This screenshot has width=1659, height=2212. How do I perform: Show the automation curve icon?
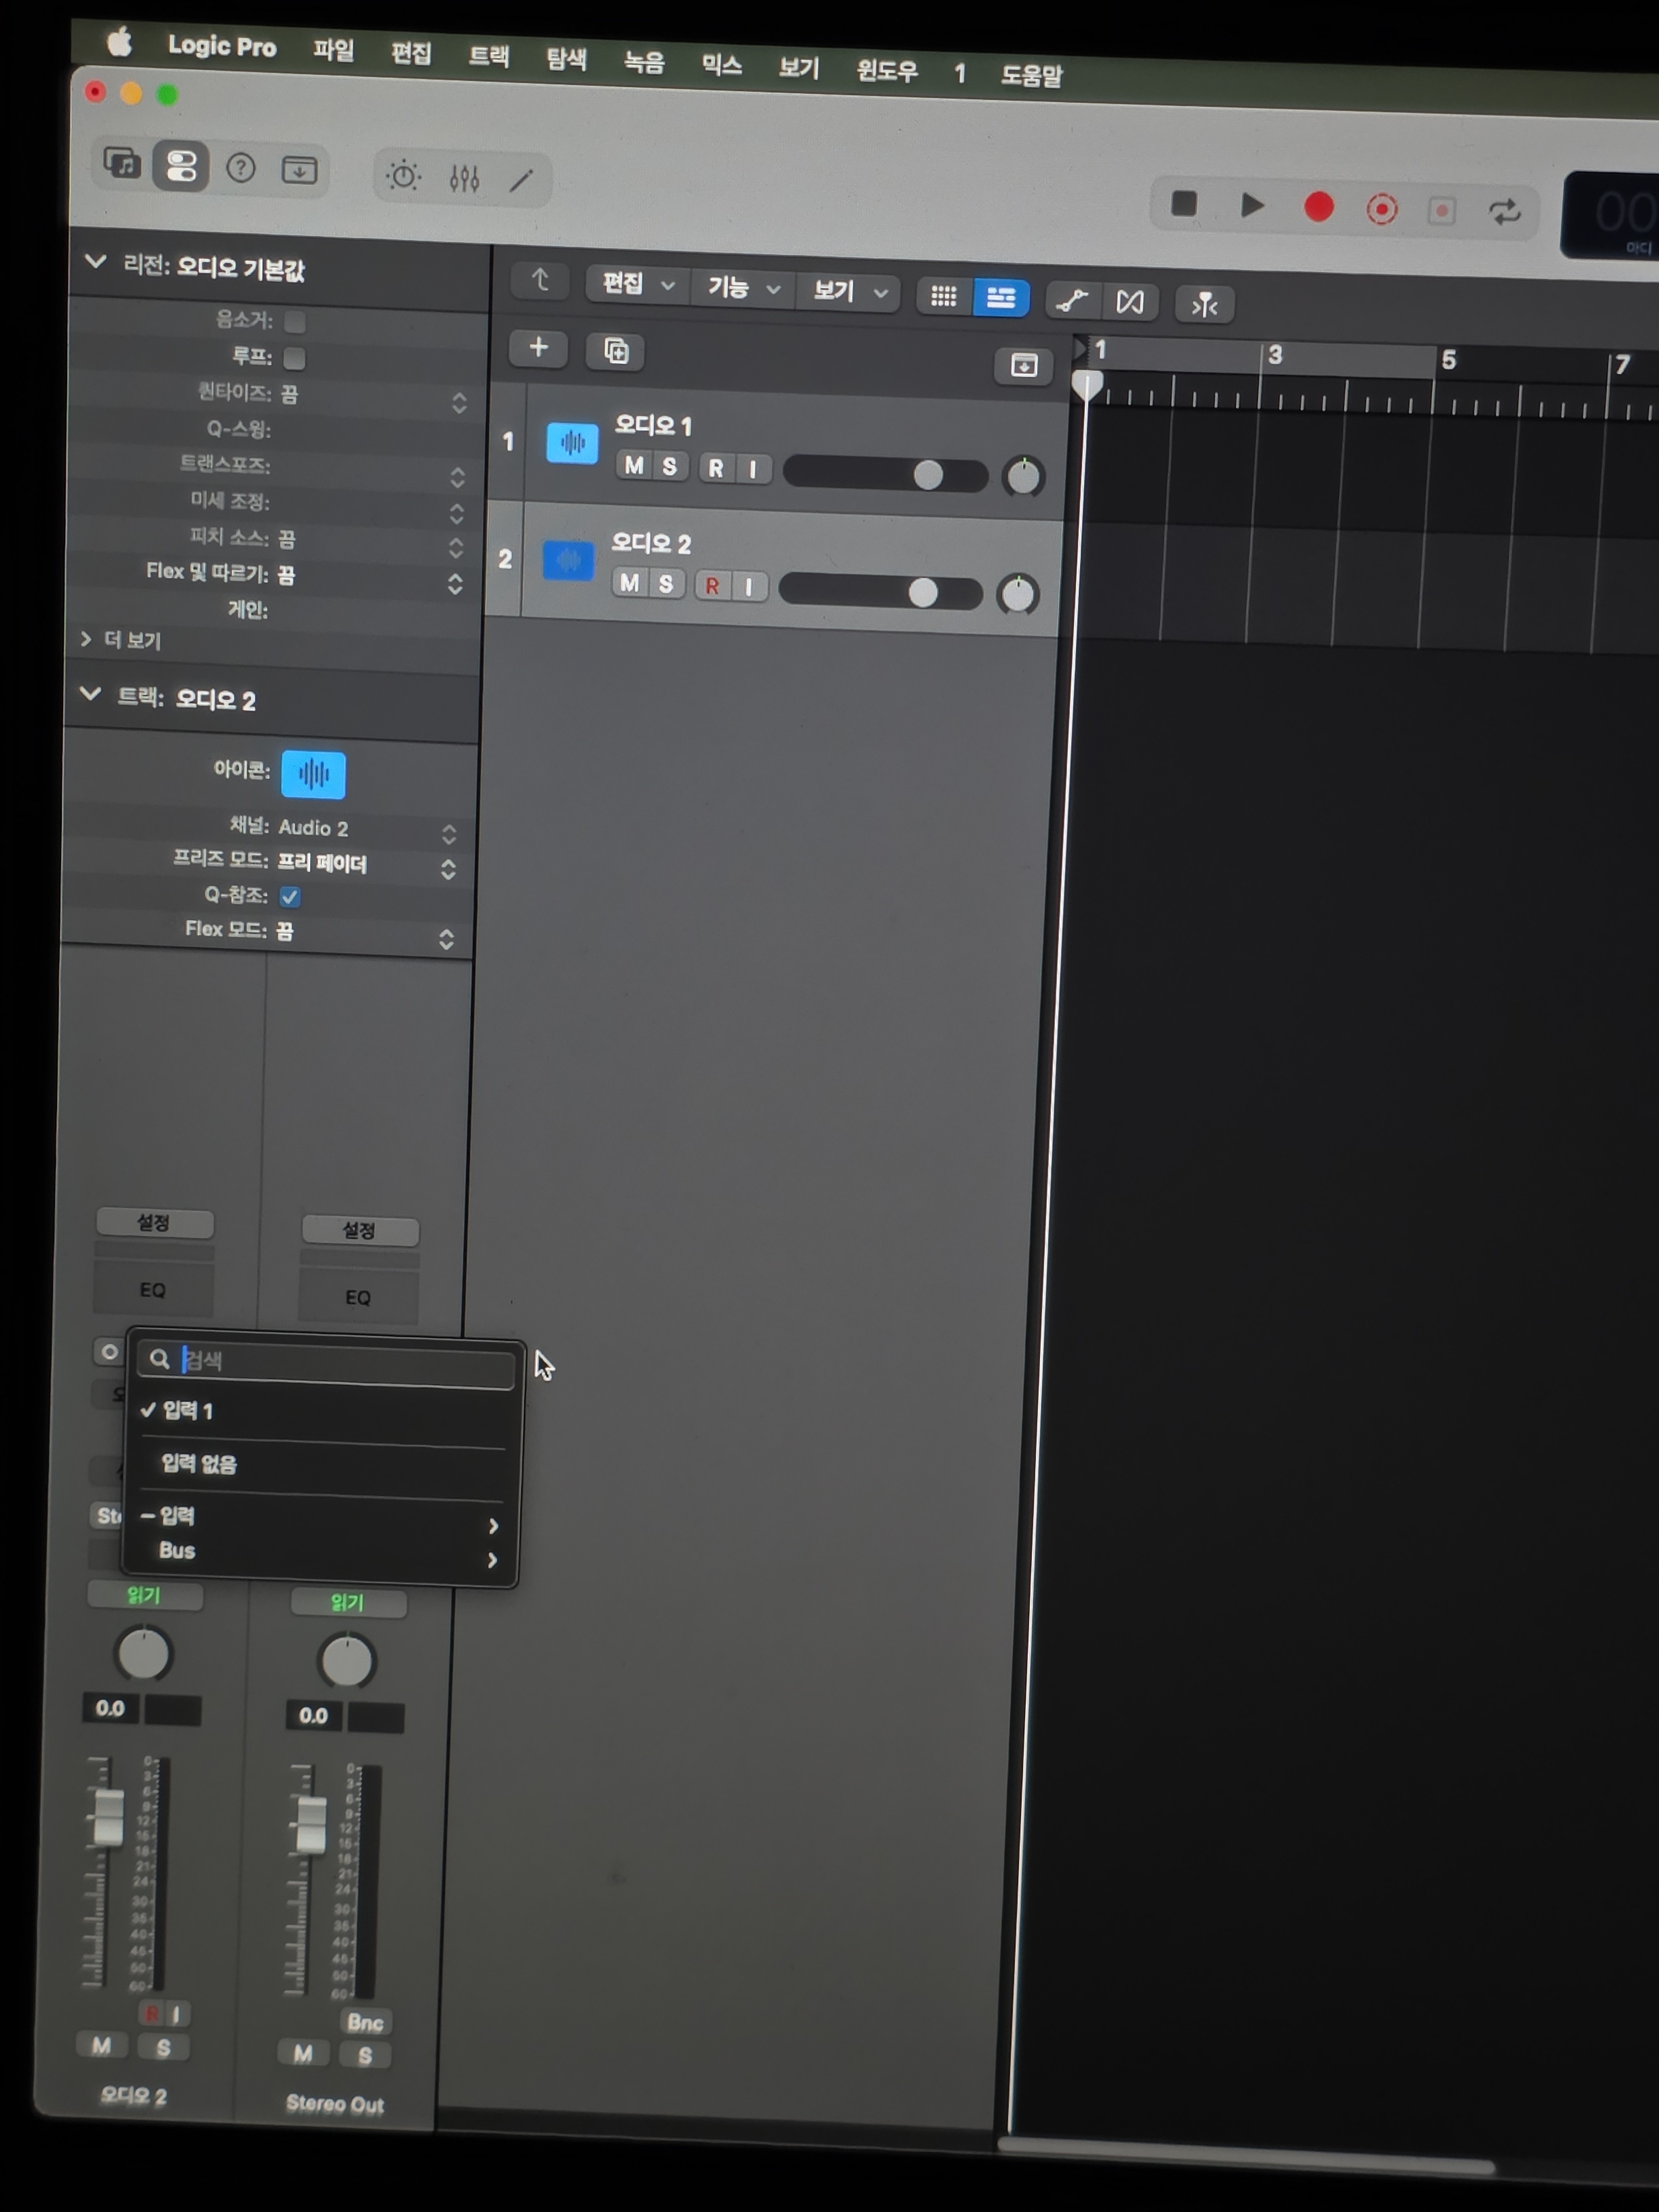coord(1071,300)
